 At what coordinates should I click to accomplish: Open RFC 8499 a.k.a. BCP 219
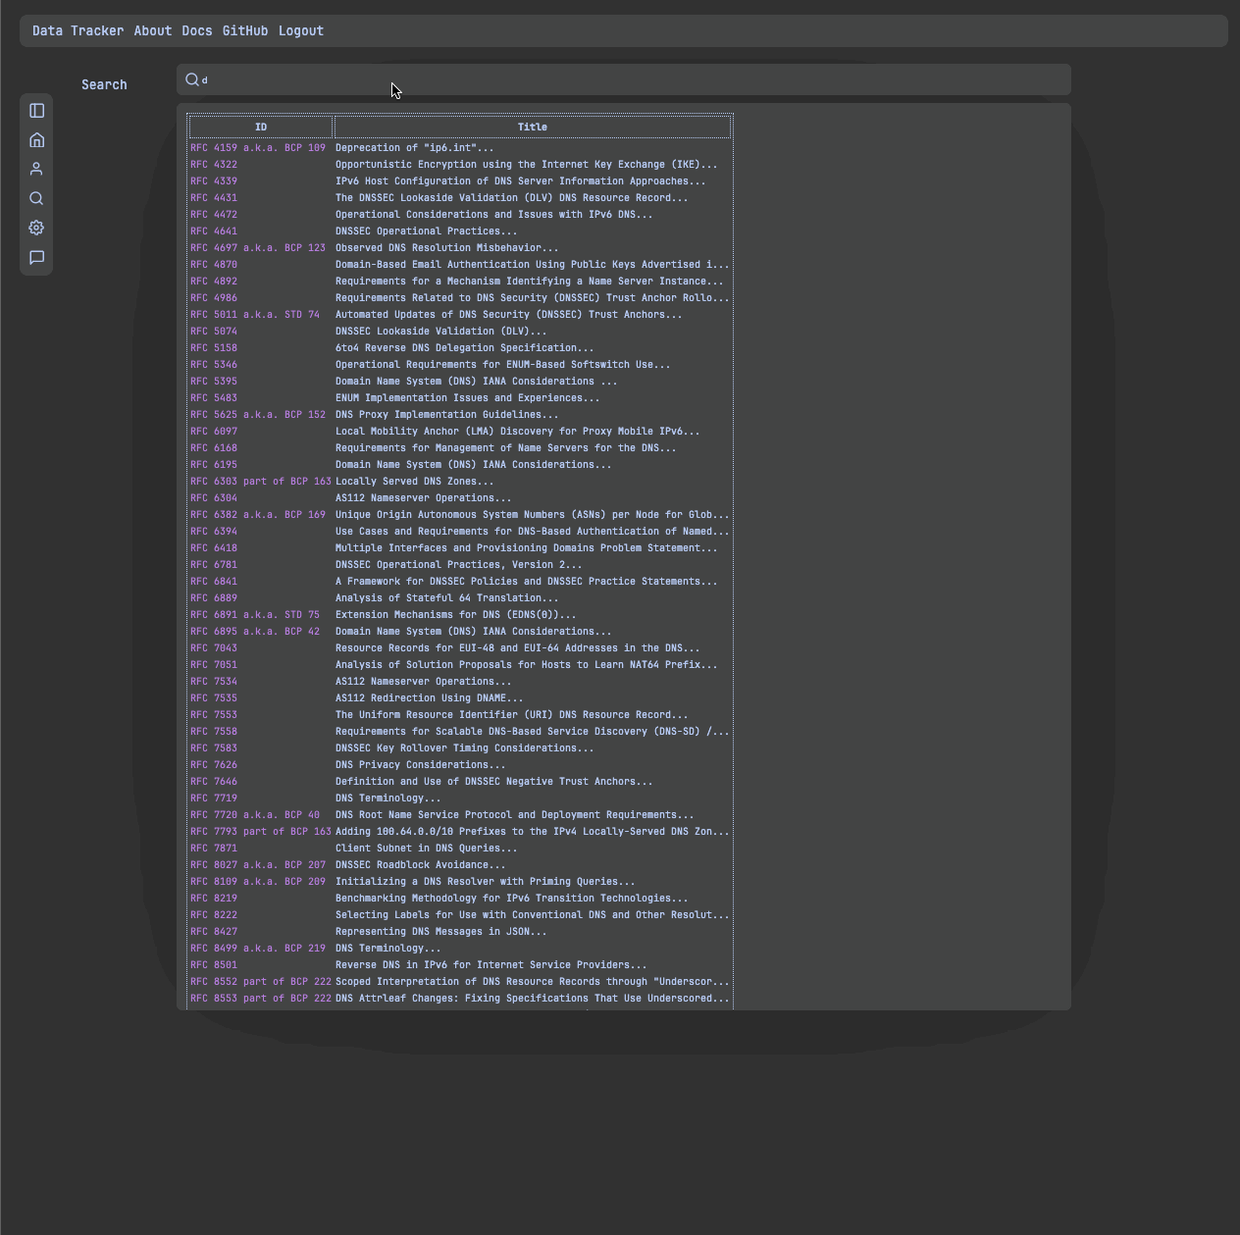259,948
